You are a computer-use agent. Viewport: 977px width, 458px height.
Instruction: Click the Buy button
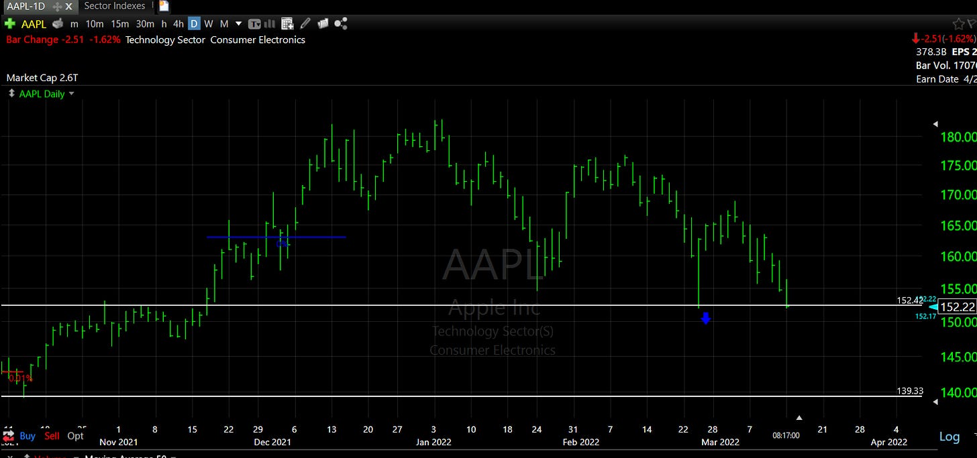pos(28,435)
